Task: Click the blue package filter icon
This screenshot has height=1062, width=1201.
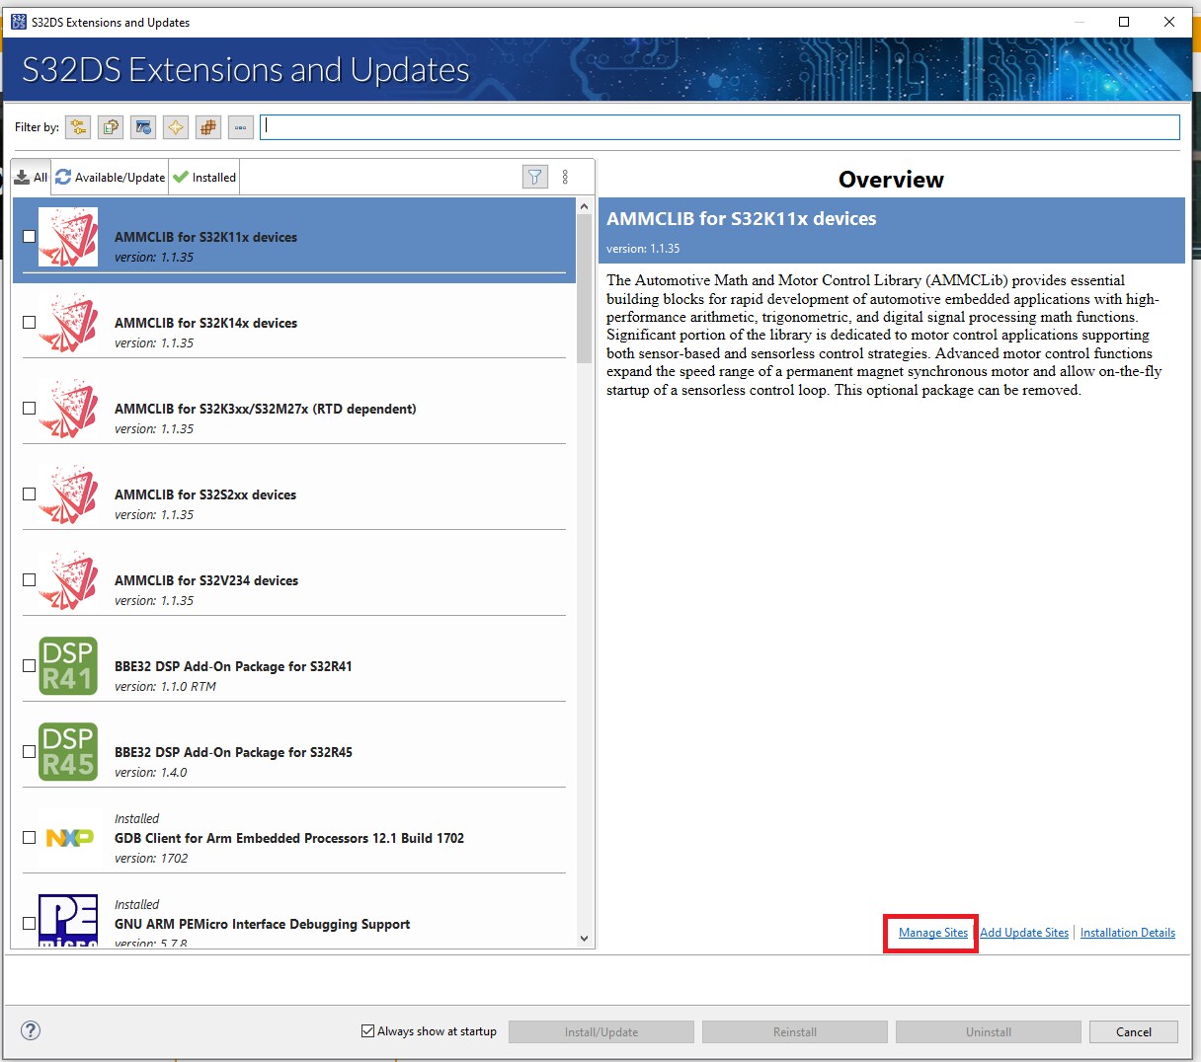Action: 142,126
